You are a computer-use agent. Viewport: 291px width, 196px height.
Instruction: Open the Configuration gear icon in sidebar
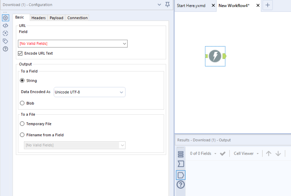pyautogui.click(x=5, y=18)
